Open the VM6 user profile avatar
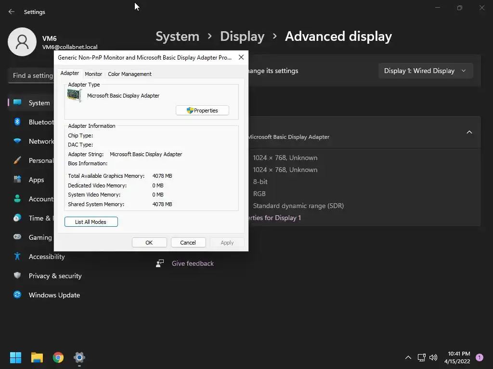The height and width of the screenshot is (369, 493). pyautogui.click(x=22, y=42)
